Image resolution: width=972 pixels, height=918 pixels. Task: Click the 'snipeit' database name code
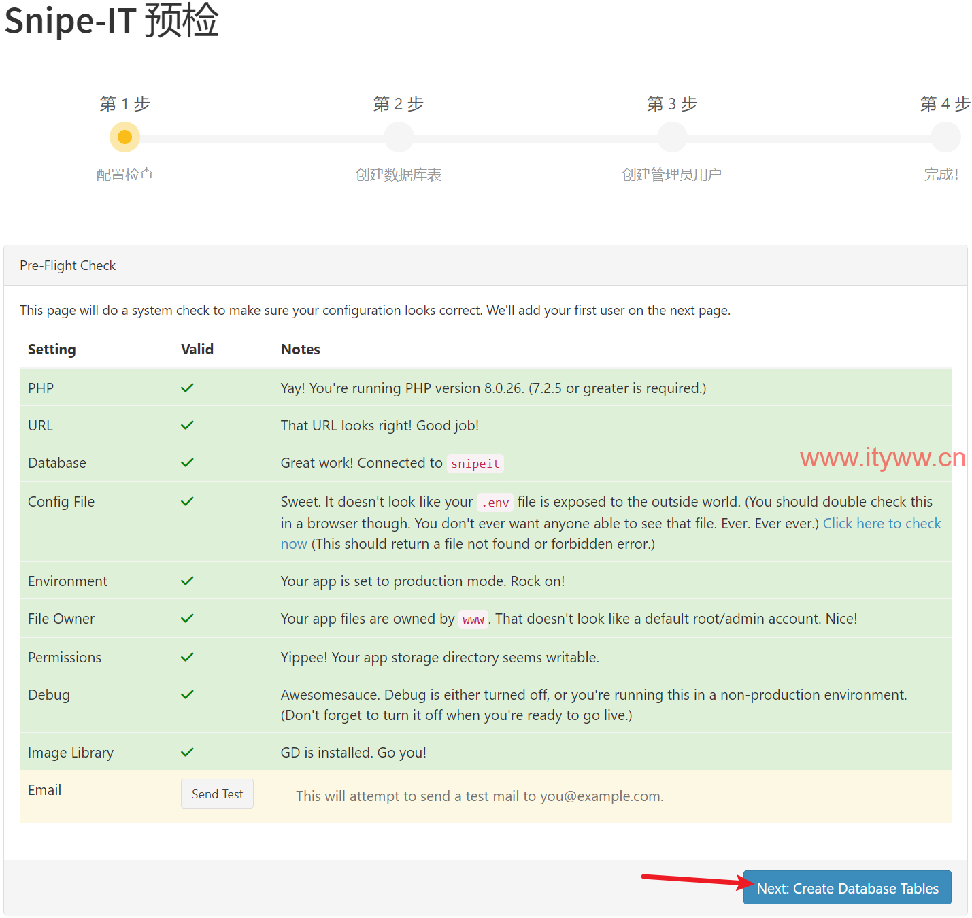click(x=475, y=464)
